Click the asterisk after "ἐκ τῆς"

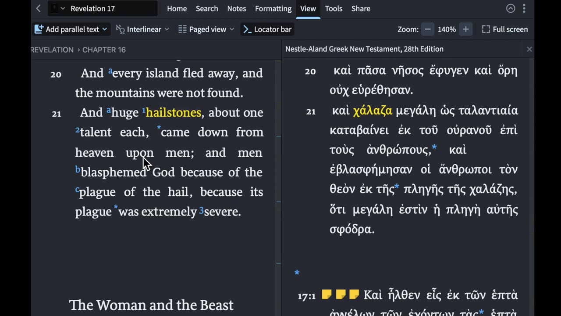point(397,187)
